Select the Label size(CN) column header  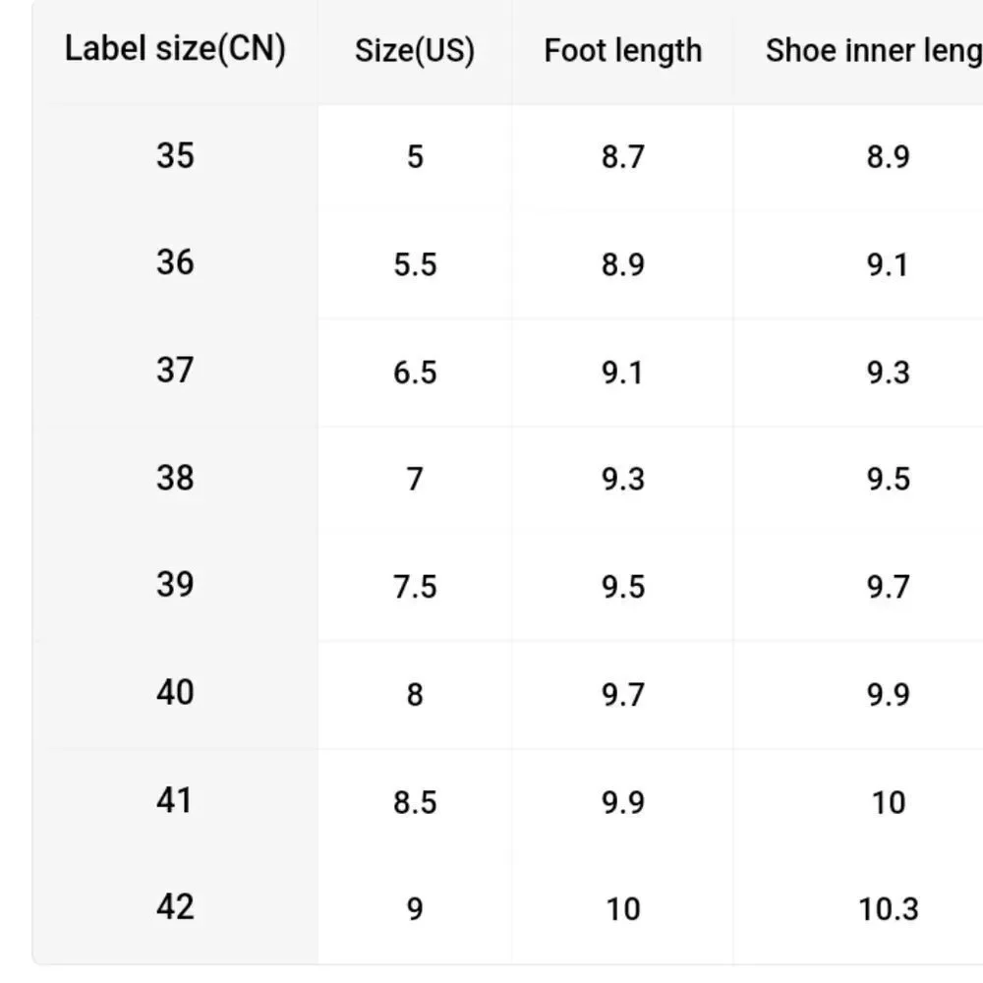point(175,49)
